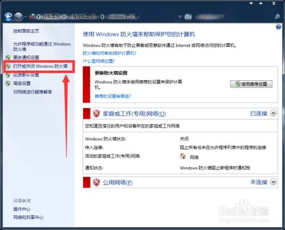The height and width of the screenshot is (230, 285).
Task: Click the Forward navigation arrow
Action: pyautogui.click(x=19, y=17)
